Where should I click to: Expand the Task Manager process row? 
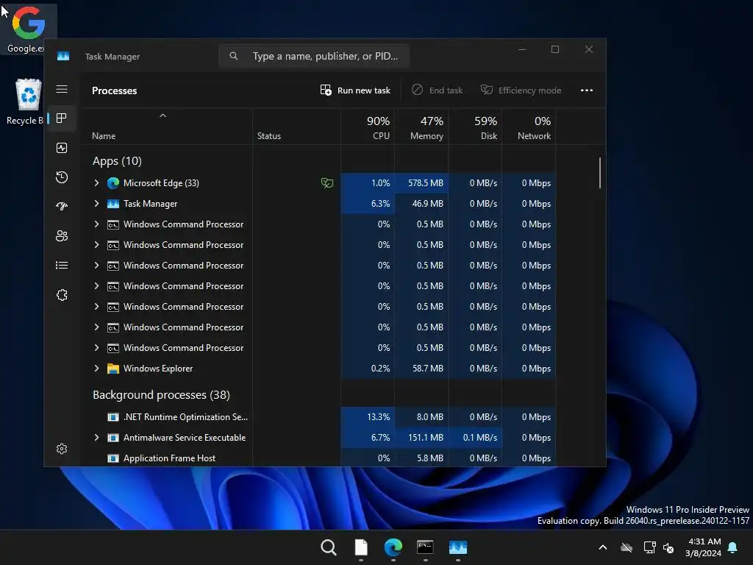click(x=96, y=204)
